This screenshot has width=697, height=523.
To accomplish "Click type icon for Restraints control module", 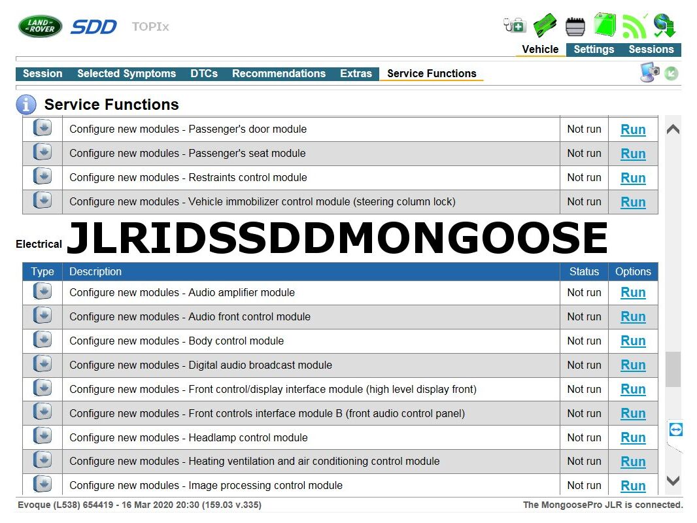I will [42, 177].
